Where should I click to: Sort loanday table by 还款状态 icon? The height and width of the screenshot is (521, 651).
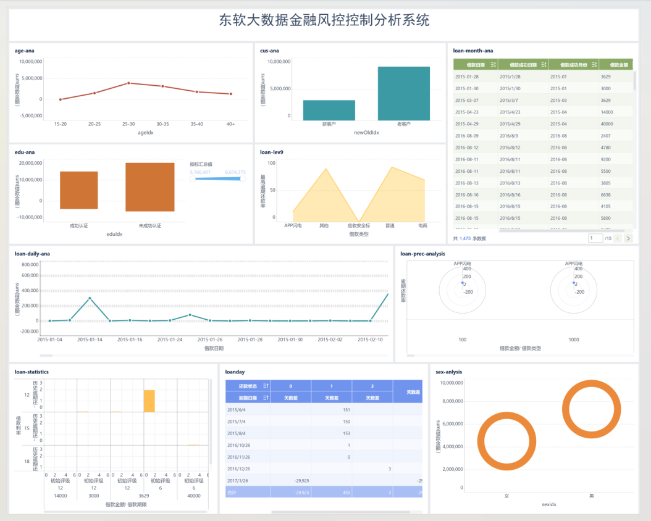(x=266, y=386)
